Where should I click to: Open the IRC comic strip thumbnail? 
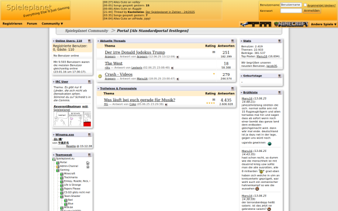coord(72,119)
